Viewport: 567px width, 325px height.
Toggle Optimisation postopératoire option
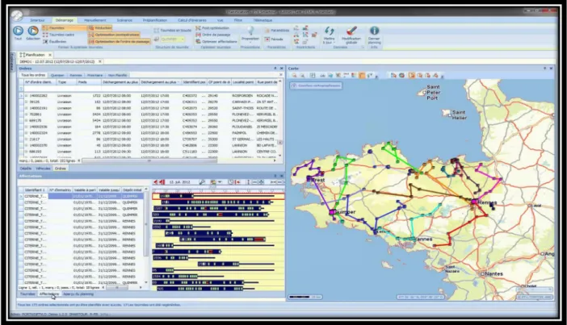pos(114,35)
